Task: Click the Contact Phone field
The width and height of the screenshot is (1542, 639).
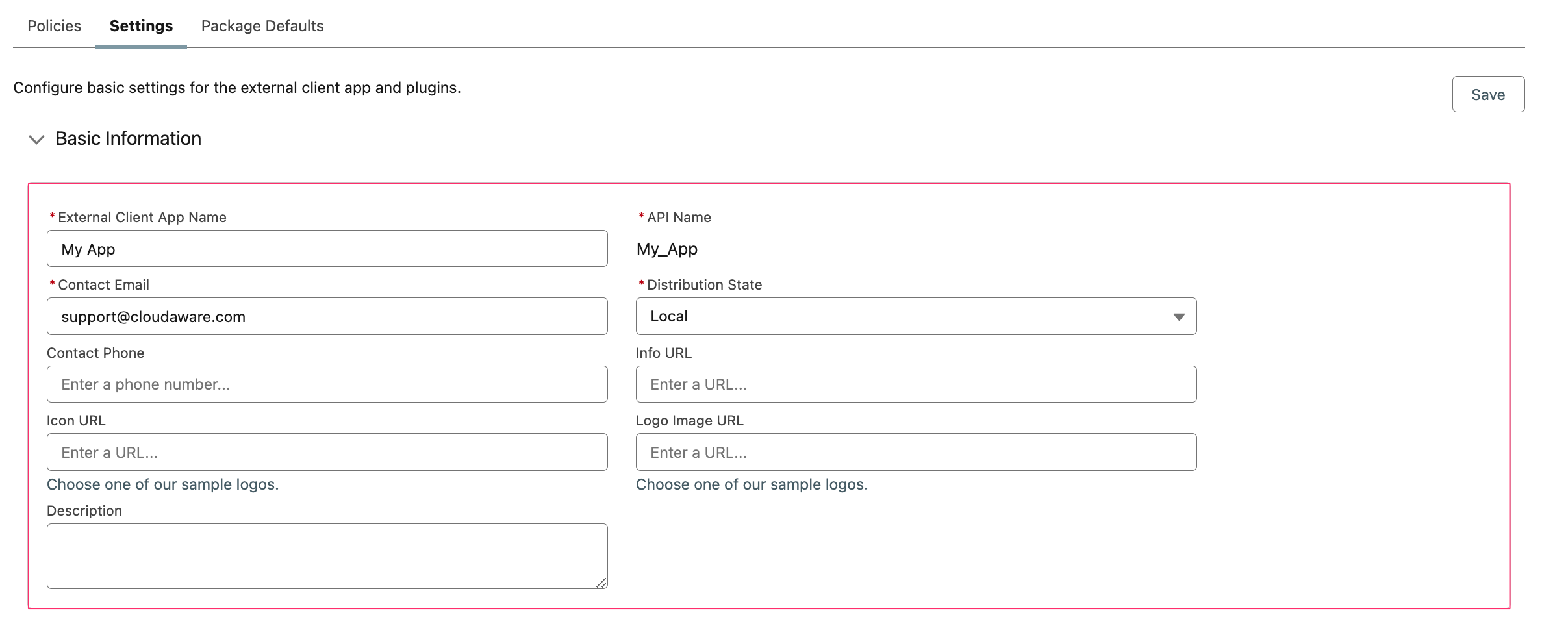Action: 327,384
